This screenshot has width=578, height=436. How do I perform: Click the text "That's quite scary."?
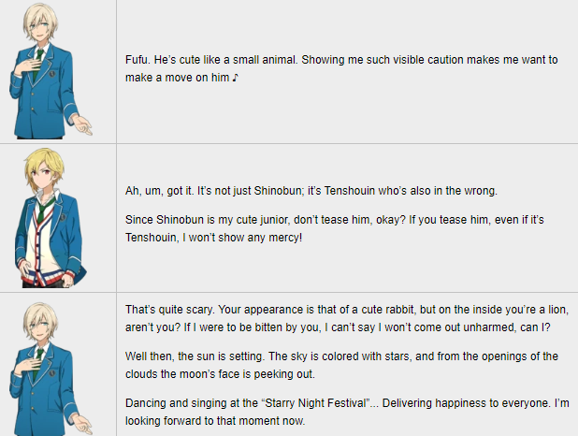169,310
